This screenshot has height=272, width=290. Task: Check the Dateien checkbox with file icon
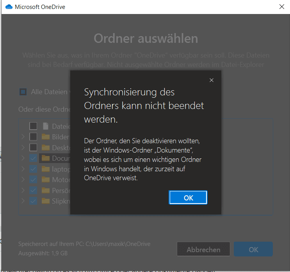[33, 126]
